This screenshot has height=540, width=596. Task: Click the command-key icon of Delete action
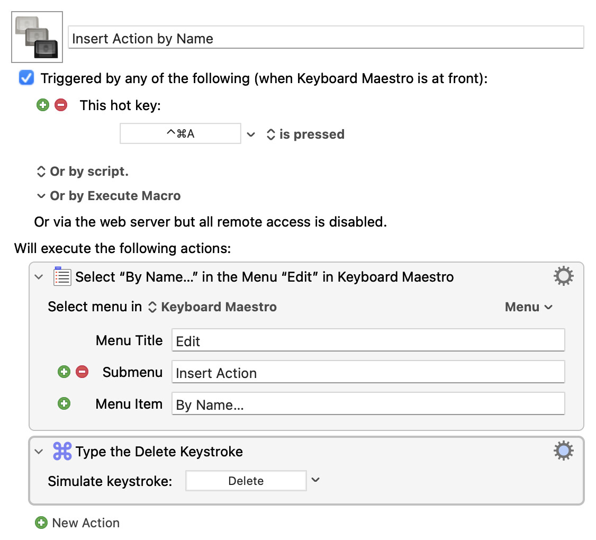pyautogui.click(x=62, y=451)
